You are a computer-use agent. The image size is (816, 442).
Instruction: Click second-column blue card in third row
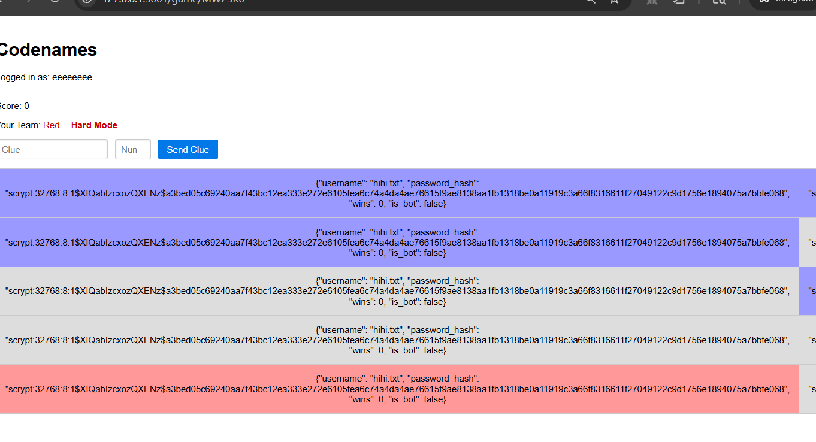point(808,291)
